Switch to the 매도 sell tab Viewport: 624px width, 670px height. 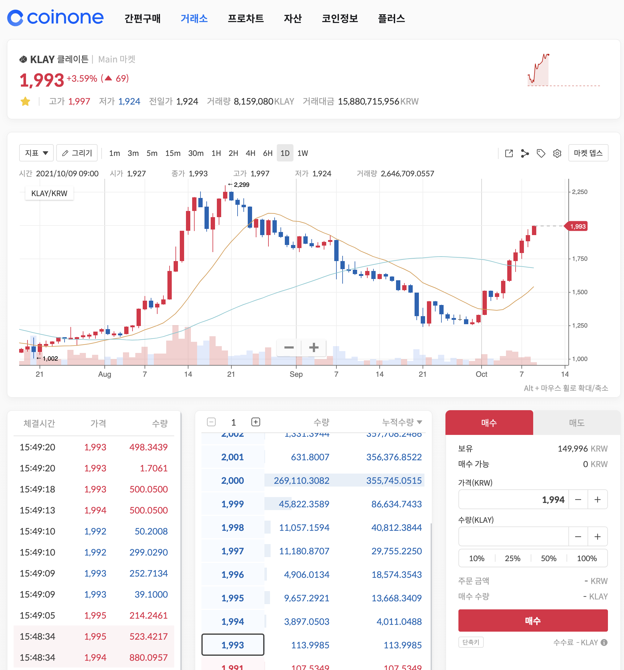576,423
